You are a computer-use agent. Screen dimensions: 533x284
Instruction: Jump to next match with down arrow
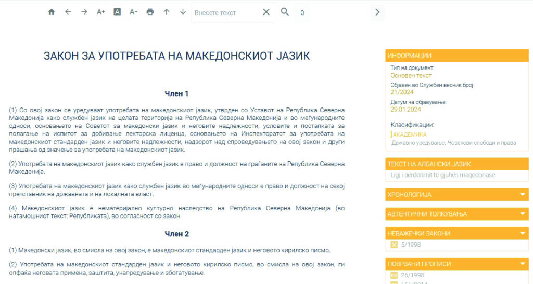183,12
